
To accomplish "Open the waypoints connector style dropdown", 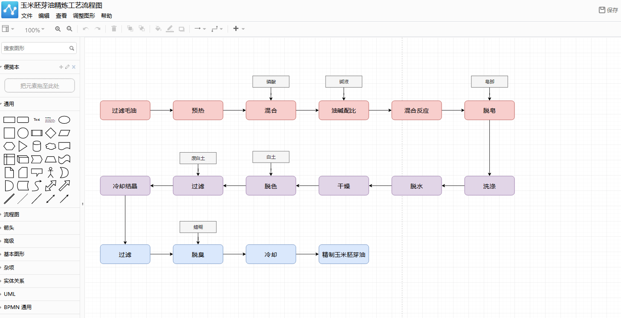I will click(x=217, y=29).
